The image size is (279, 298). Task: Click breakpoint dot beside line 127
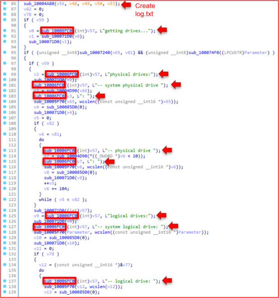tap(5, 226)
